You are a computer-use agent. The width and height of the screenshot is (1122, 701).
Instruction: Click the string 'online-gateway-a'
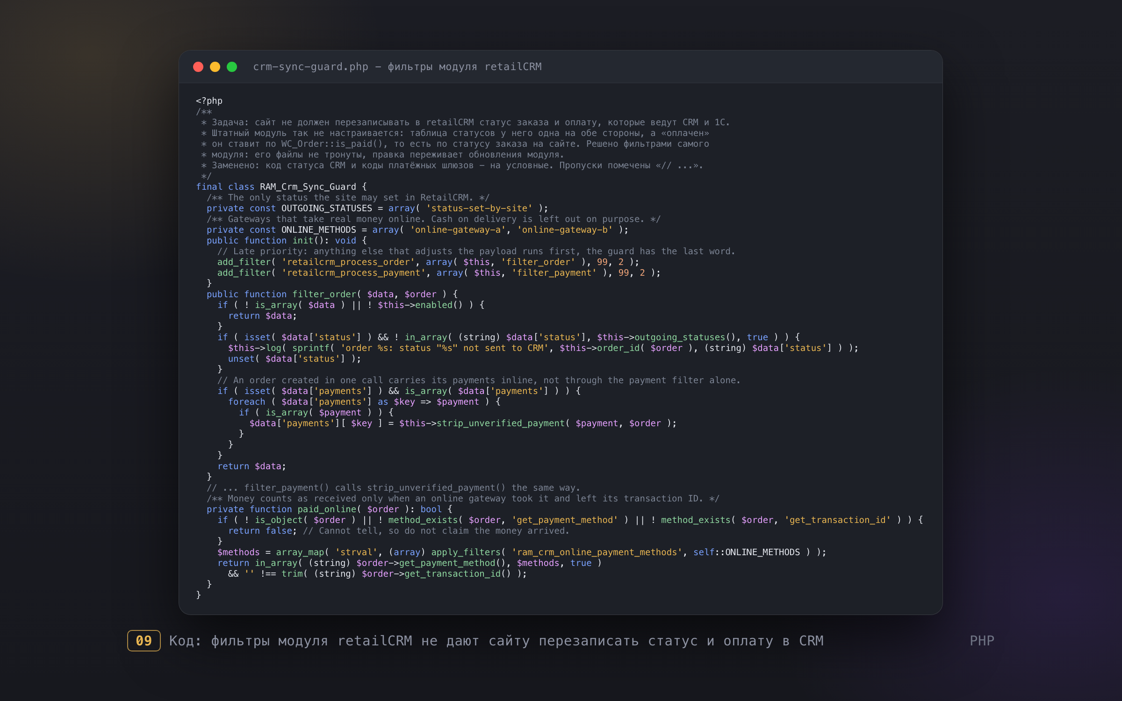pyautogui.click(x=458, y=230)
